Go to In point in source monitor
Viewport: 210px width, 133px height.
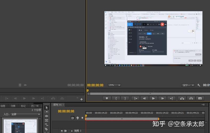coord(7,98)
